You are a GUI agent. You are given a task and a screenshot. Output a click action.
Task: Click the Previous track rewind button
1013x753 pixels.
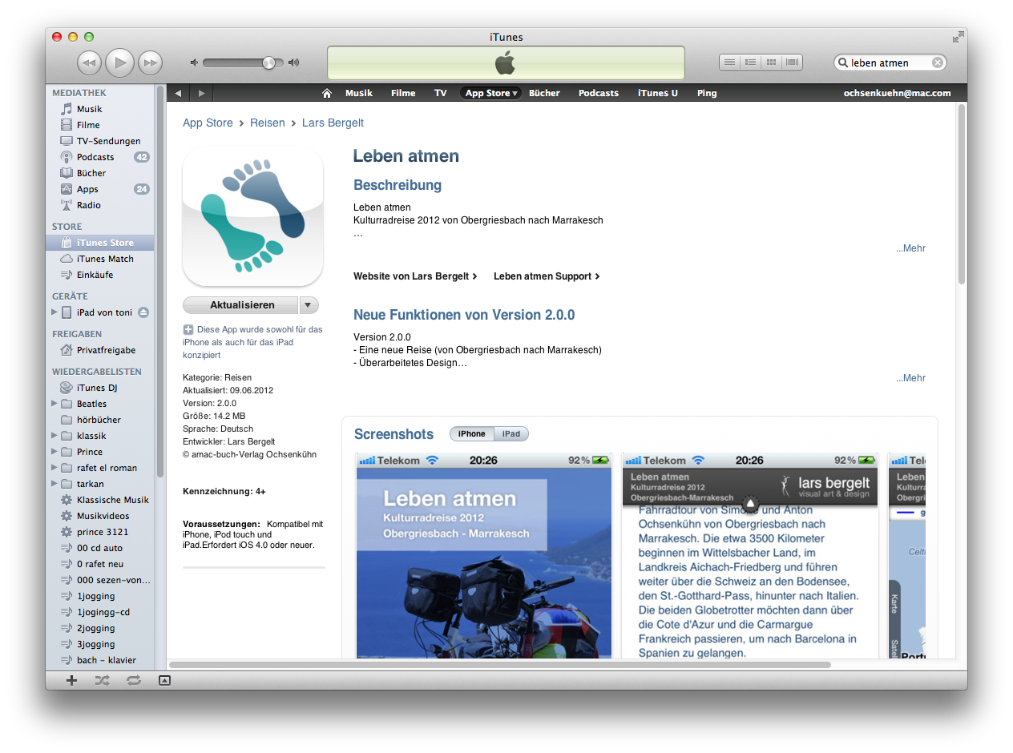(89, 62)
